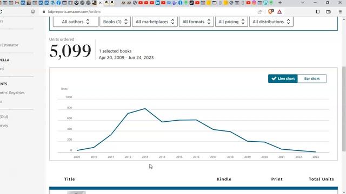
Task: Open Brave Shields lion icon
Action: (271, 11)
